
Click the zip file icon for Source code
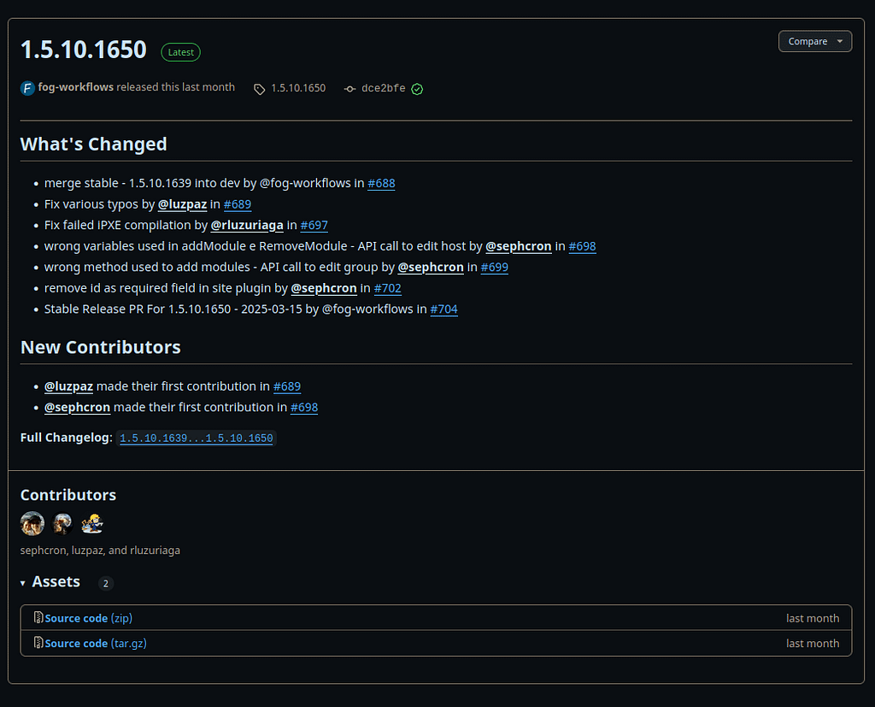click(x=38, y=617)
